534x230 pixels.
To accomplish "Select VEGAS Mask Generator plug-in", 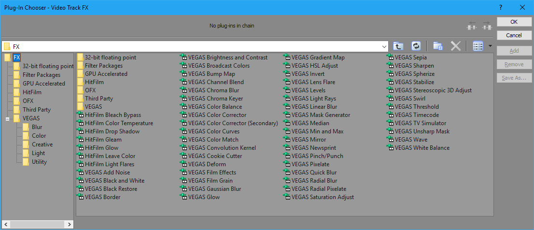I will 317,115.
